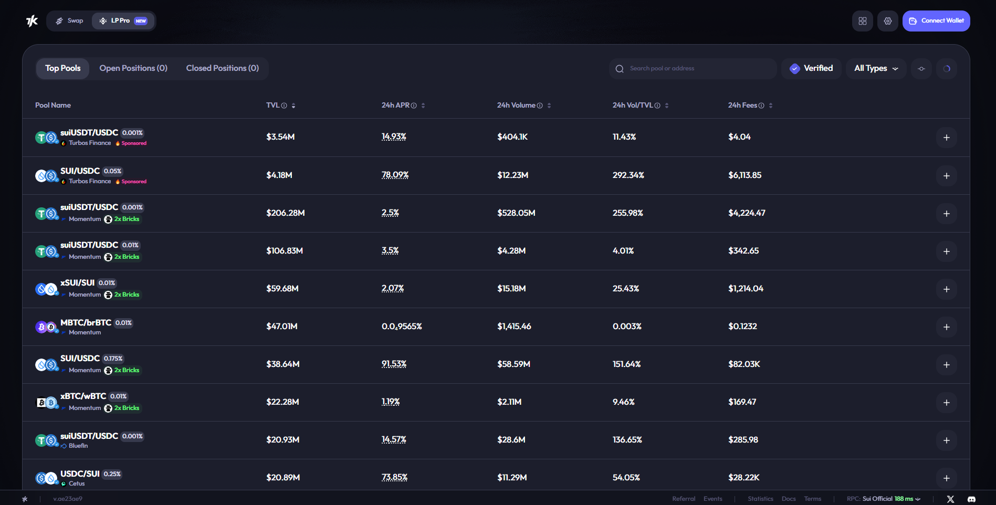Image resolution: width=996 pixels, height=505 pixels.
Task: Add liquidity to xSUI/SUI with plus icon
Action: coord(946,289)
